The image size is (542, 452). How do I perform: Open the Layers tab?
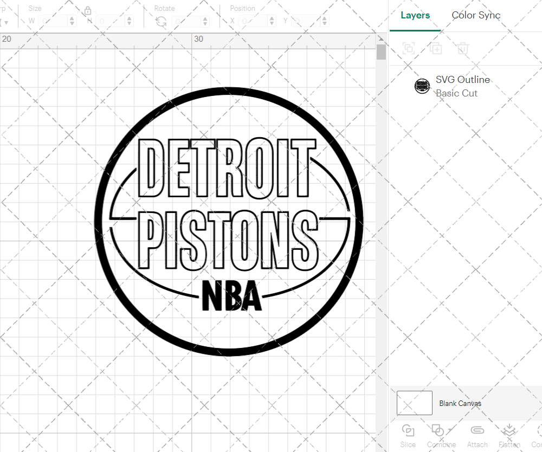click(415, 15)
